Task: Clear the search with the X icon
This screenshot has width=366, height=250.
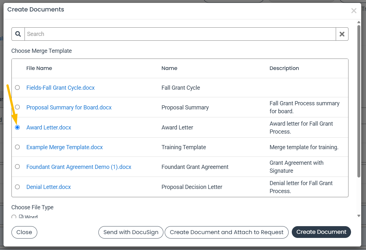Action: (x=342, y=34)
